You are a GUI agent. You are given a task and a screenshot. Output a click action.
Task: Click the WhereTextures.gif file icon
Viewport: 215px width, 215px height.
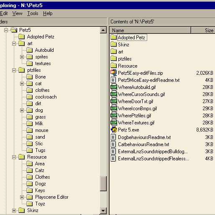[x=114, y=123]
